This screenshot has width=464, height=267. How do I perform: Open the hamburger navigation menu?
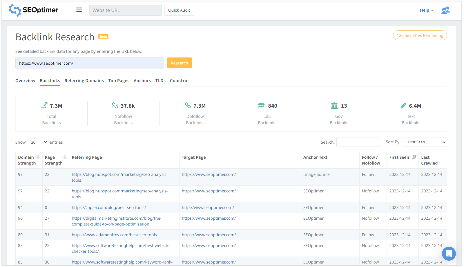(x=79, y=10)
